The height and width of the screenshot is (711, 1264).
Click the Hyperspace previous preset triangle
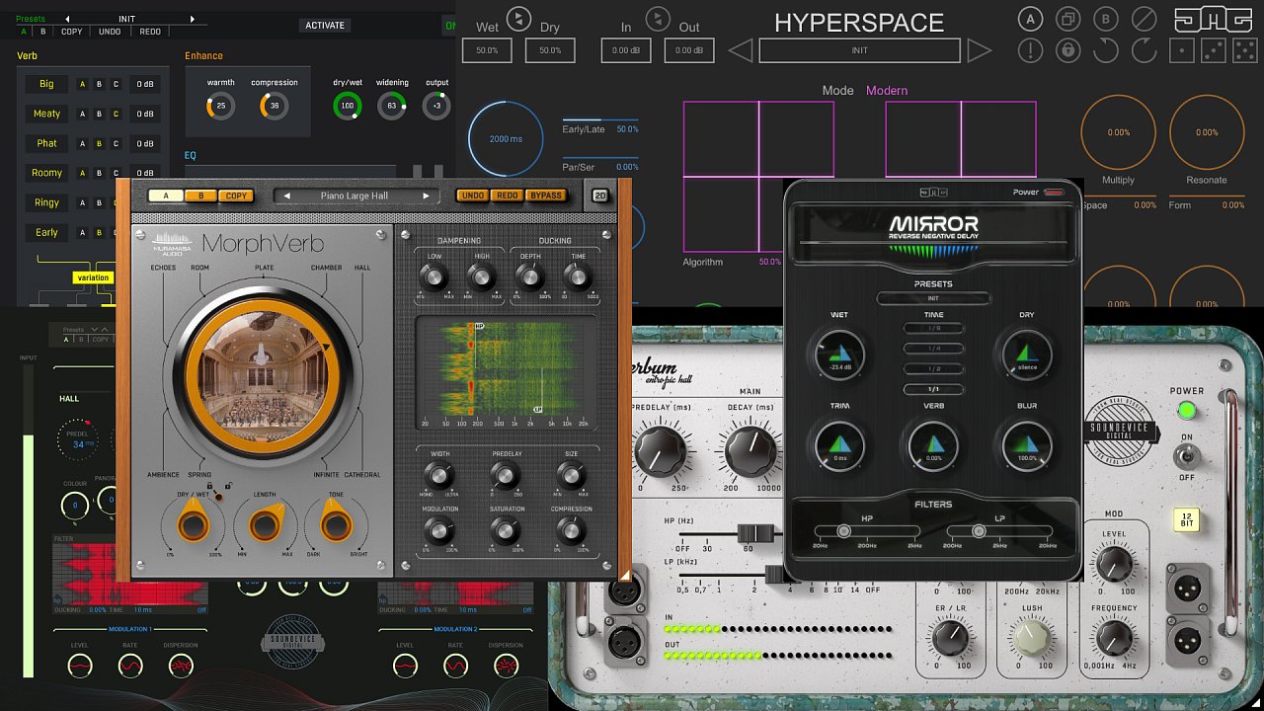(x=740, y=50)
